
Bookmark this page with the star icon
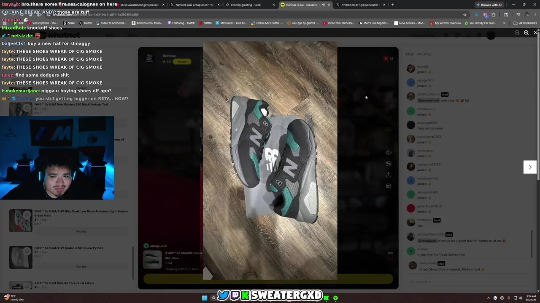point(465,15)
